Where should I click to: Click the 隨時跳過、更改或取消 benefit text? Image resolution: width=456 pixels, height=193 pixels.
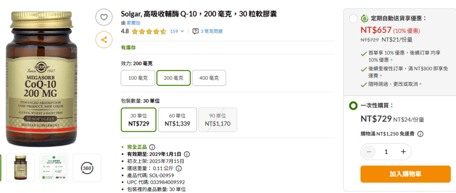coord(395,84)
